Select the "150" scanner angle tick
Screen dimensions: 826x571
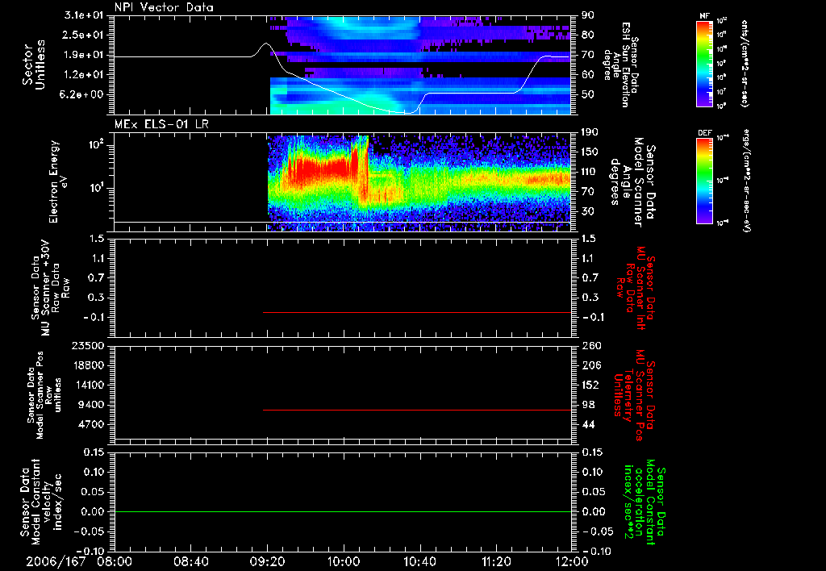pyautogui.click(x=590, y=152)
